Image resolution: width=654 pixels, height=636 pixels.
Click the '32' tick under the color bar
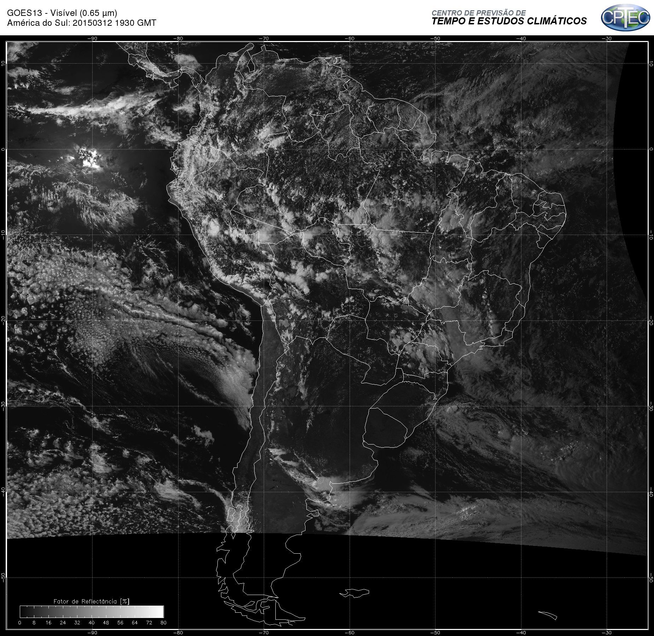click(x=77, y=623)
